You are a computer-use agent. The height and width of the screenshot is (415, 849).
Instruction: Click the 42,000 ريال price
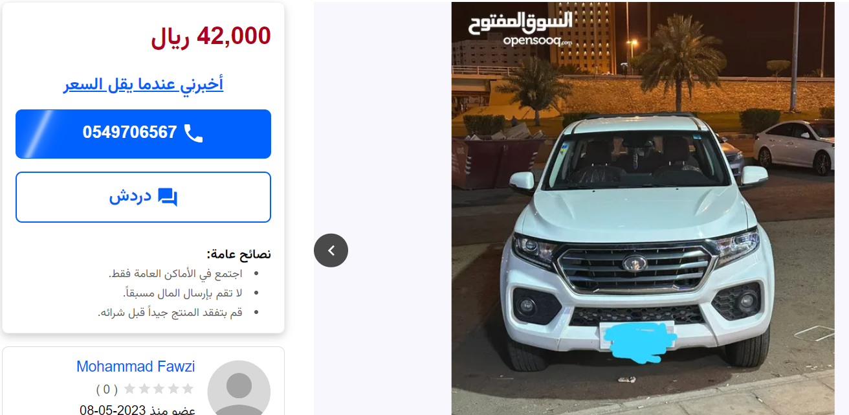tap(211, 37)
